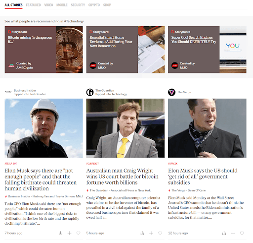Viewport: 253px width, 243px height.
Task: Click the '7 hours ago' timestamp
Action: pyautogui.click(x=13, y=233)
